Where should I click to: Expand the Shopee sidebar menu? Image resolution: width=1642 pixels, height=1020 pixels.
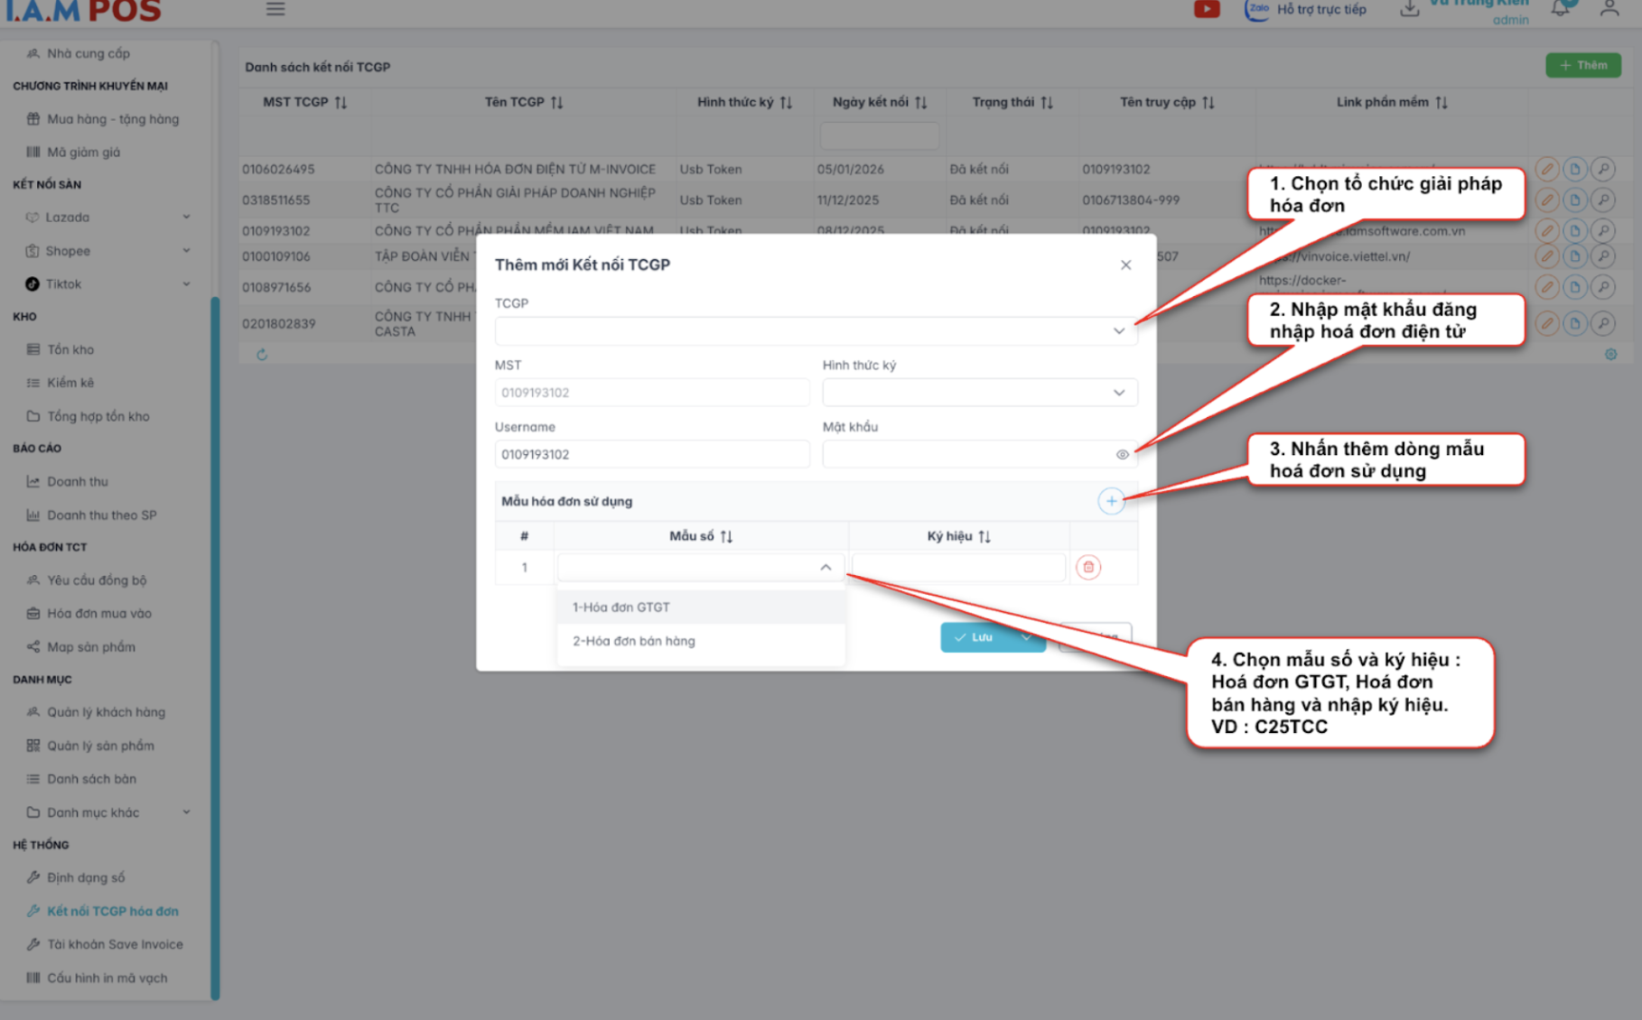point(108,251)
